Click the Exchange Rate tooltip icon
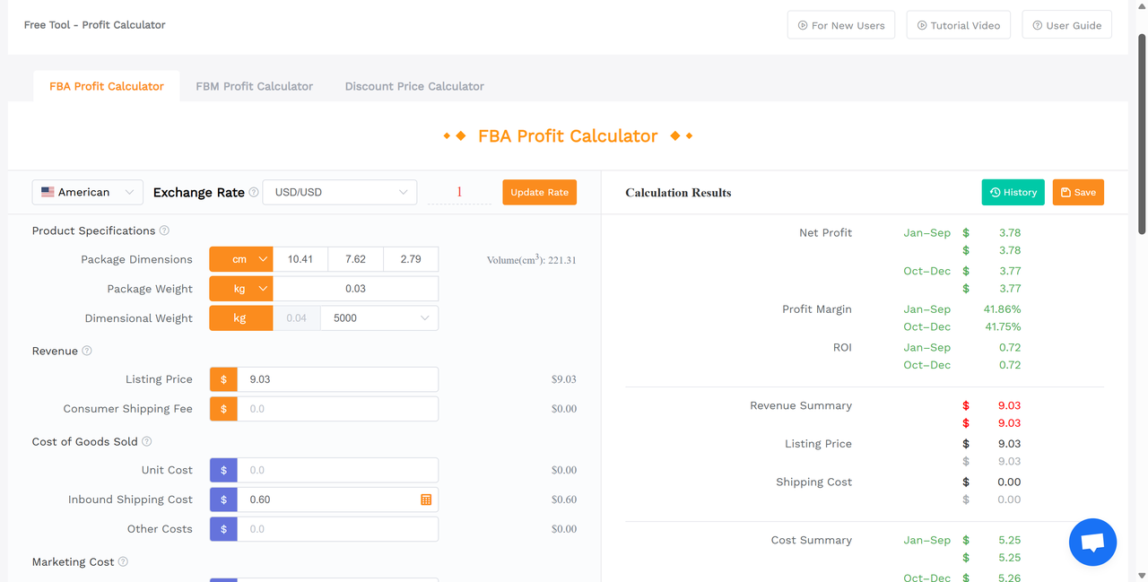 click(255, 192)
